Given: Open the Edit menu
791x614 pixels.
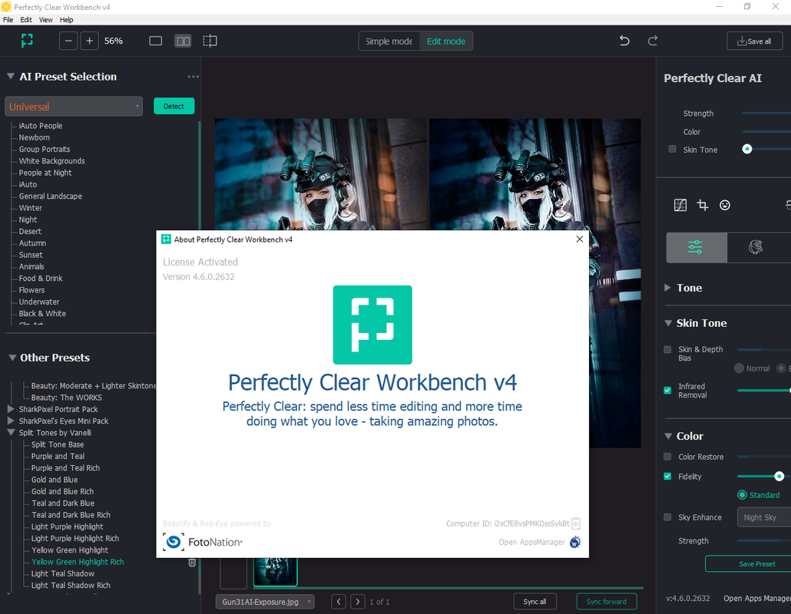Looking at the screenshot, I should [26, 20].
